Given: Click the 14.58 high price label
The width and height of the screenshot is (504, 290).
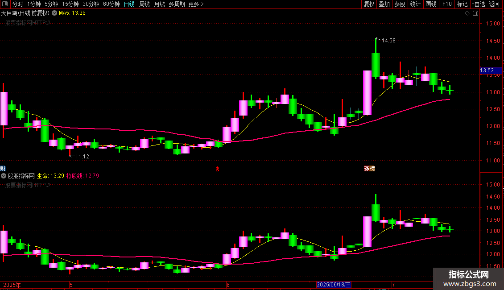Looking at the screenshot, I should coord(388,41).
